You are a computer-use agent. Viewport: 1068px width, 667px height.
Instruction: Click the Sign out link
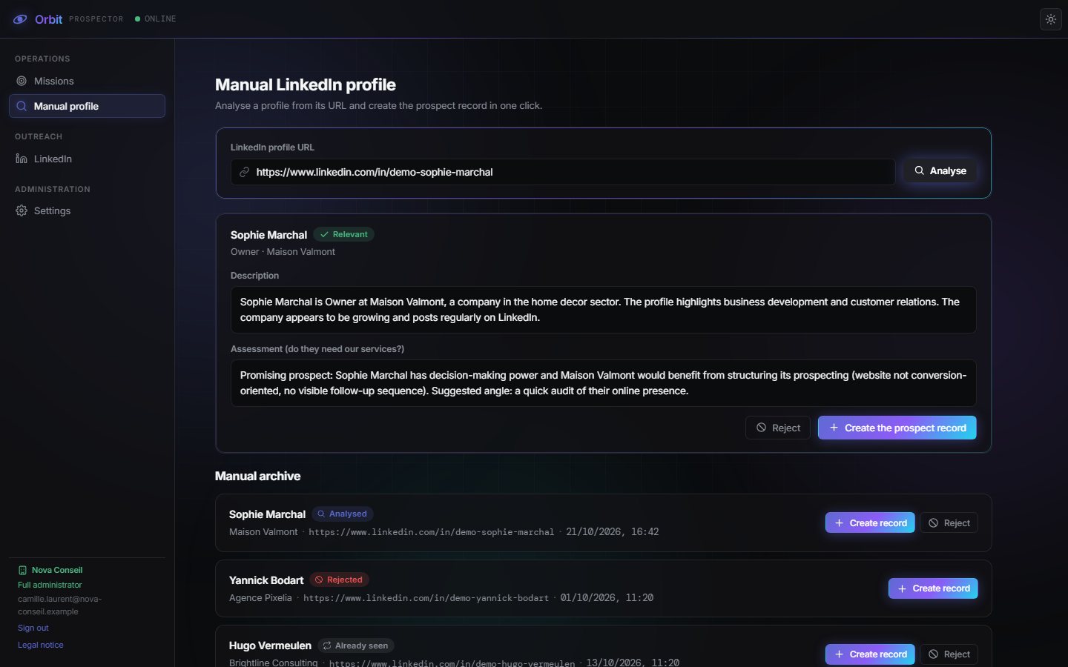pyautogui.click(x=33, y=628)
